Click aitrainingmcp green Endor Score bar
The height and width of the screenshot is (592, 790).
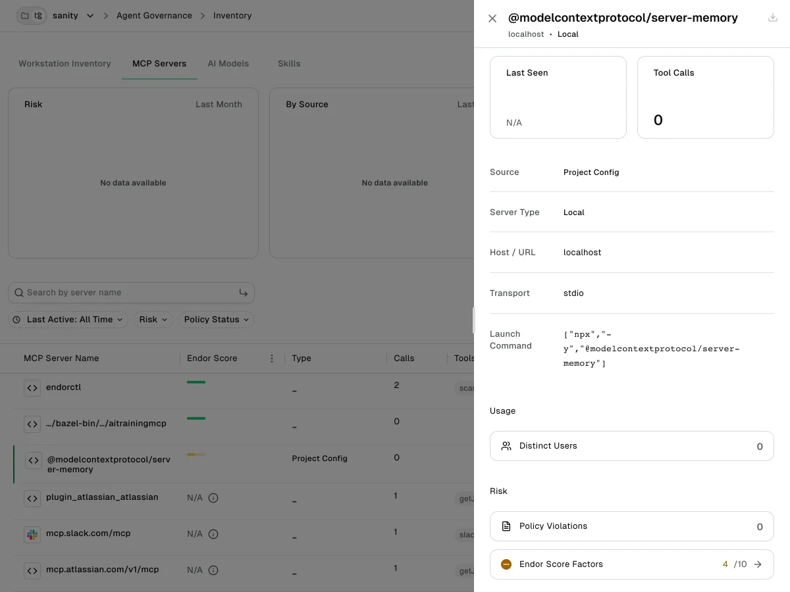196,418
